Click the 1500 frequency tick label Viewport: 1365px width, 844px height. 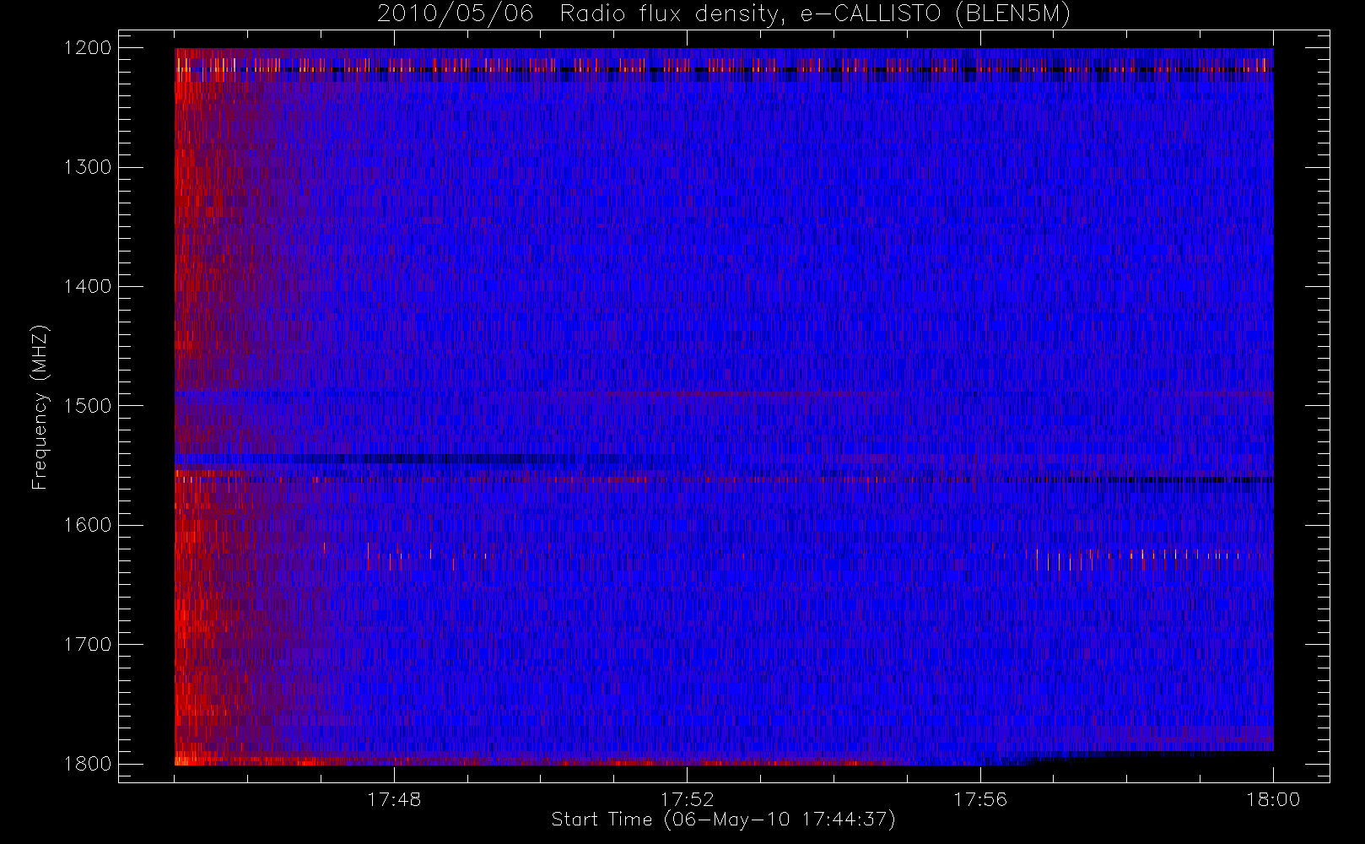pos(88,406)
